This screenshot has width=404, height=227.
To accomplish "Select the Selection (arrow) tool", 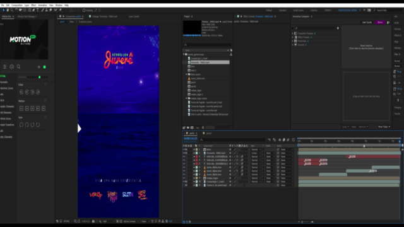I will (4, 10).
